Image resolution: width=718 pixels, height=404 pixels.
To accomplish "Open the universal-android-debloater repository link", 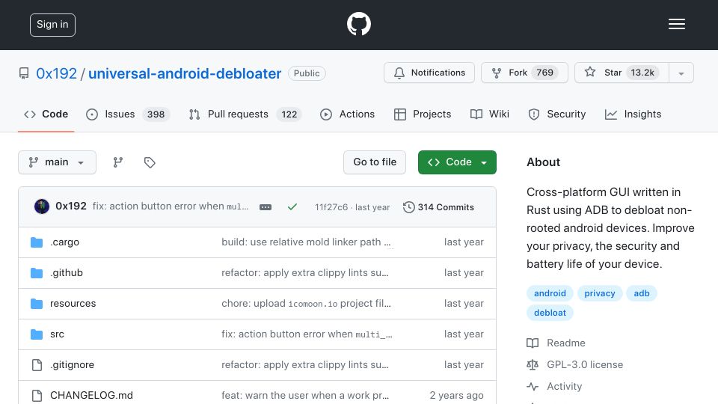I will coord(185,73).
